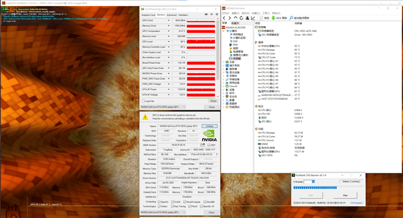Viewport: 403px width, 218px height.
Task: Toggle the DirectML checkbox
Action: pyautogui.click(x=205, y=202)
